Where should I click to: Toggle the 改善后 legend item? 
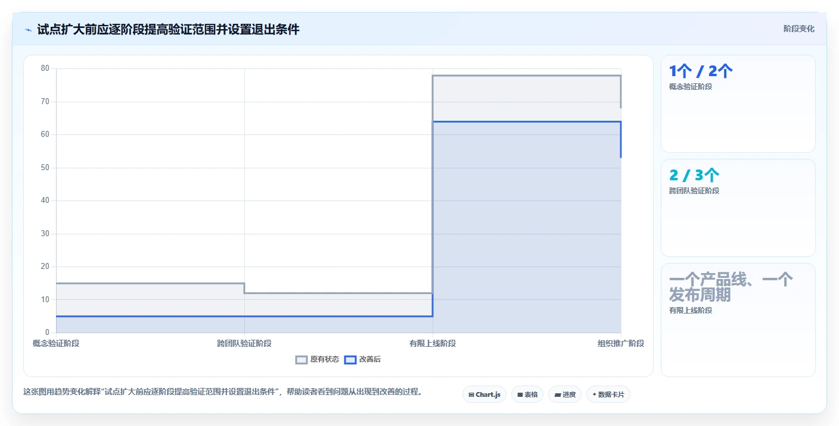click(363, 359)
